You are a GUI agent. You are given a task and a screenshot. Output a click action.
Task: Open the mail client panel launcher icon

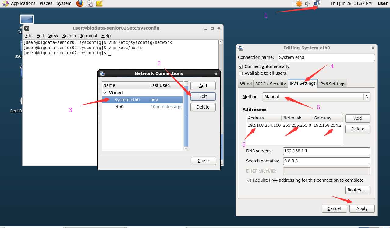coord(90,3)
